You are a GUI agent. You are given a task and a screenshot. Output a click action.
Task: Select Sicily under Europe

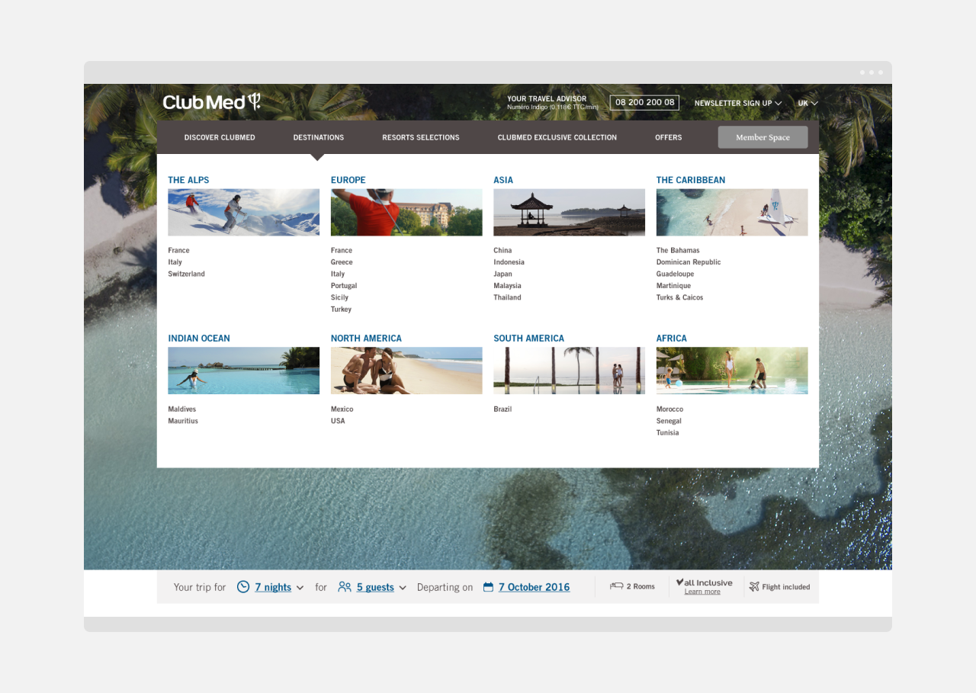click(339, 297)
